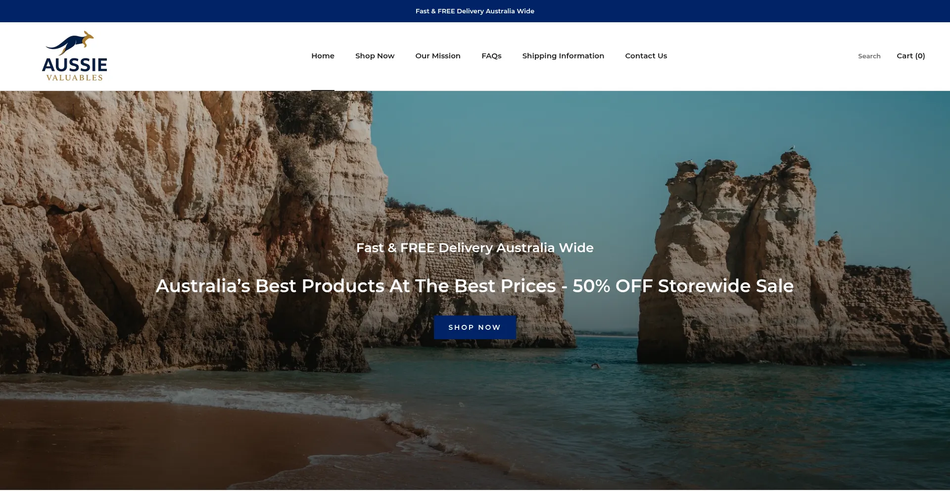
Task: Click the bird perched atop the right rock
Action: pos(793,148)
